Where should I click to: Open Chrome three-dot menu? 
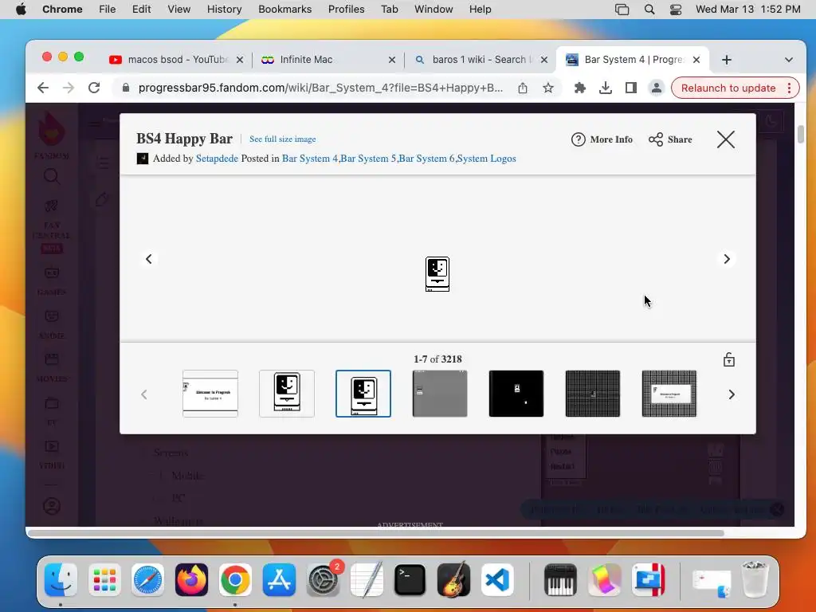(790, 88)
